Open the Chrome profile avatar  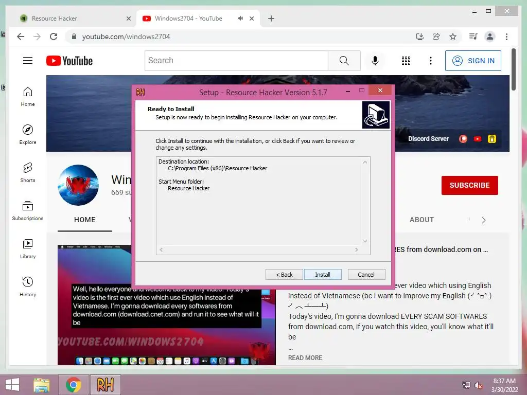tap(490, 37)
